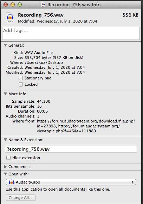Viewport: 143px width, 204px height.
Task: Expand the Comments section
Action: pyautogui.click(x=5, y=167)
